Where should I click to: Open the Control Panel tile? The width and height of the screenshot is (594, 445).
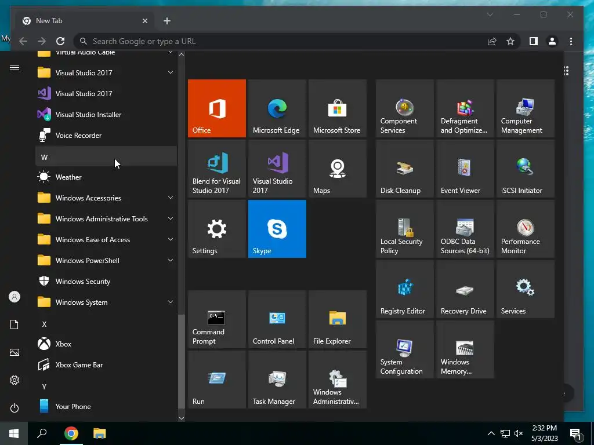[277, 319]
